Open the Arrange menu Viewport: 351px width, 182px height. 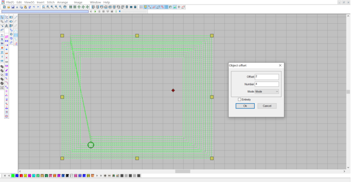[x=62, y=2]
